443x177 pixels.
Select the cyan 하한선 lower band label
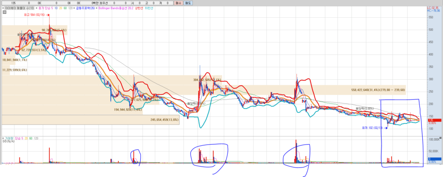149,8
